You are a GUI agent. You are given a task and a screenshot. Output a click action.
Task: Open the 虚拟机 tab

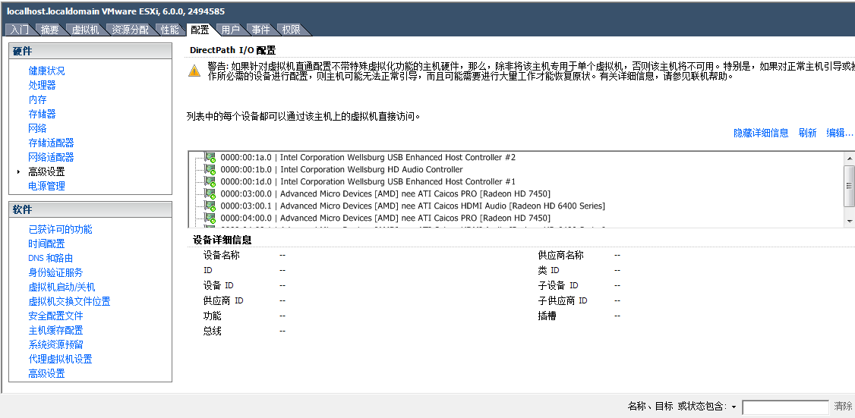point(86,30)
